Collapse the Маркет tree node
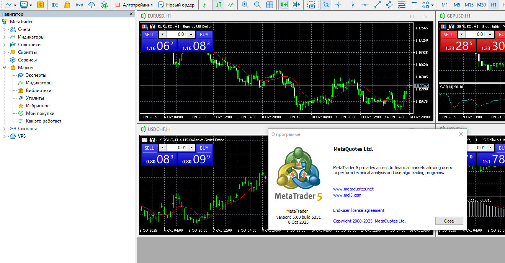This screenshot has width=505, height=263. (5, 68)
